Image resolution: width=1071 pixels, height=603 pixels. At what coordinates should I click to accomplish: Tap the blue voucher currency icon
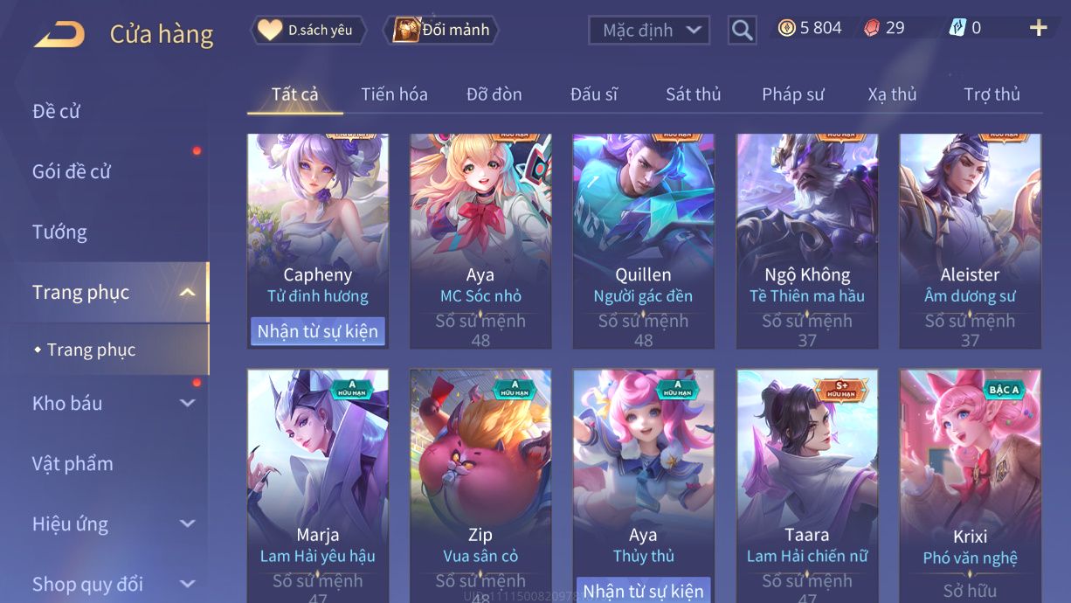tap(957, 28)
